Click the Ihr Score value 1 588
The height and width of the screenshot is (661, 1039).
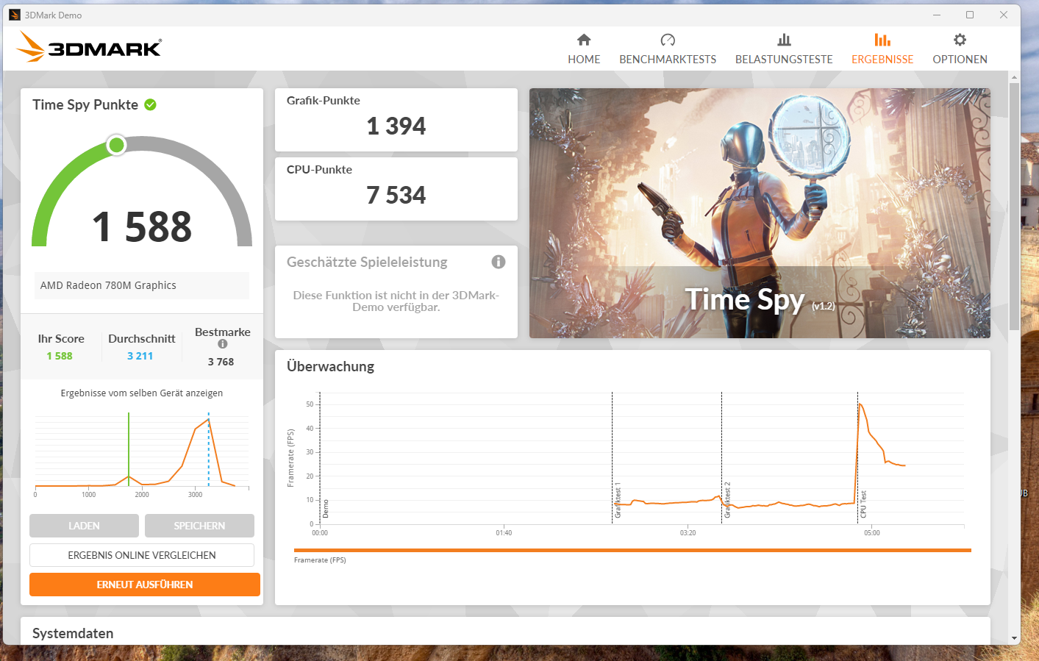coord(60,356)
